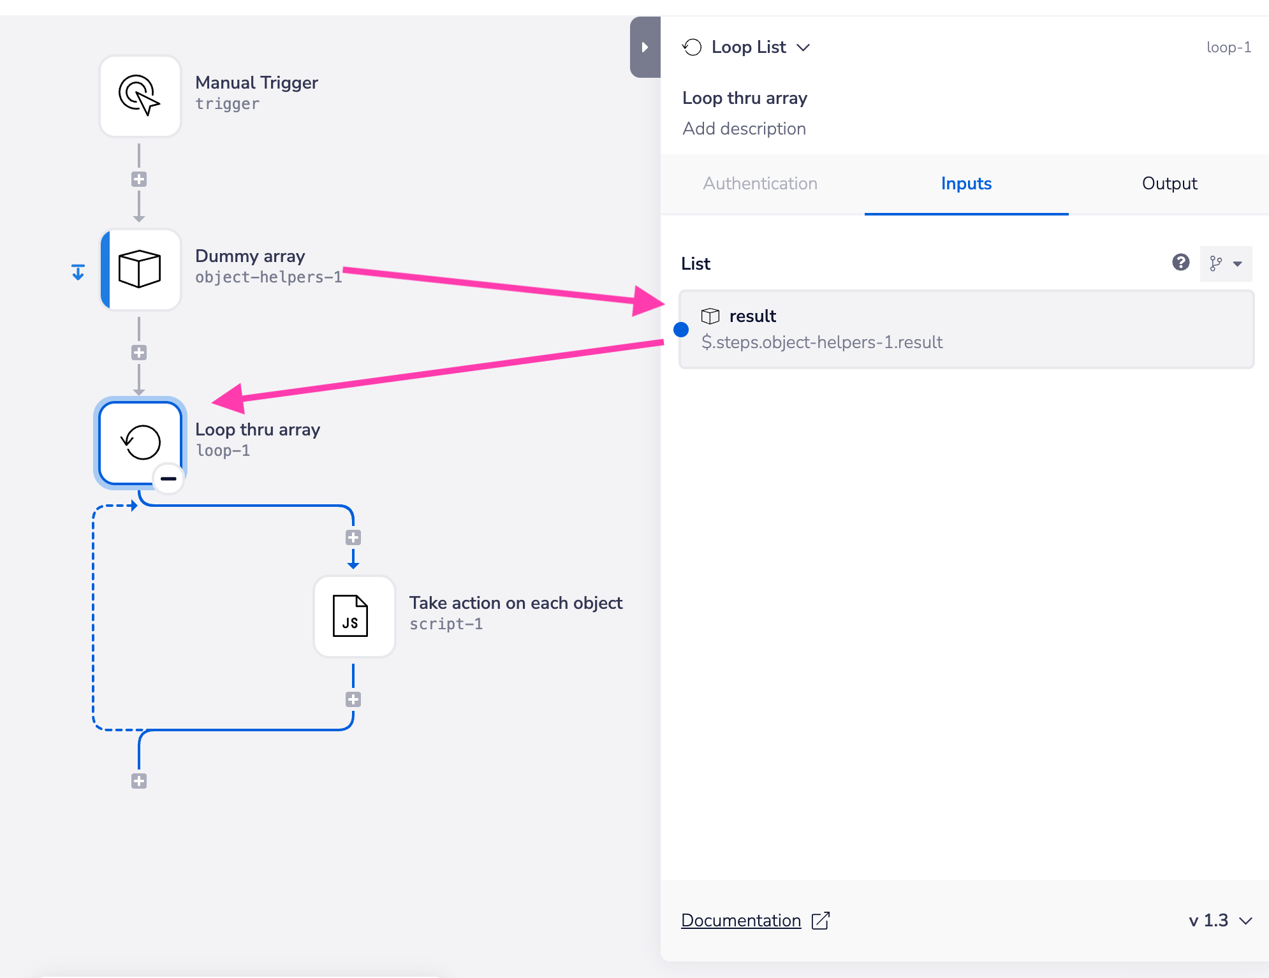
Task: Collapse loop with minus button
Action: coord(168,478)
